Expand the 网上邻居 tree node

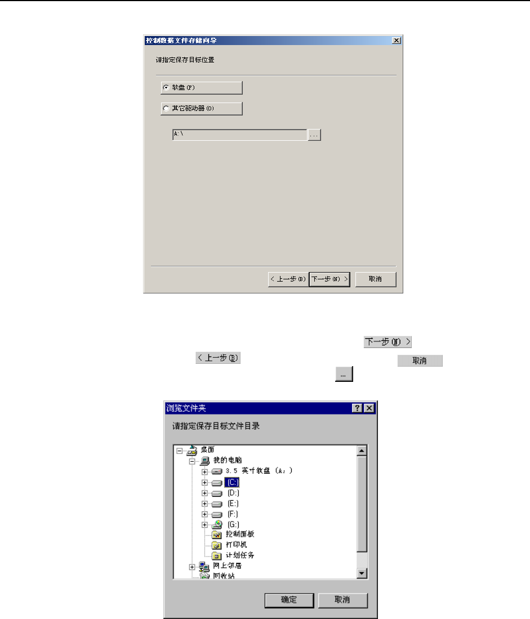pos(192,567)
